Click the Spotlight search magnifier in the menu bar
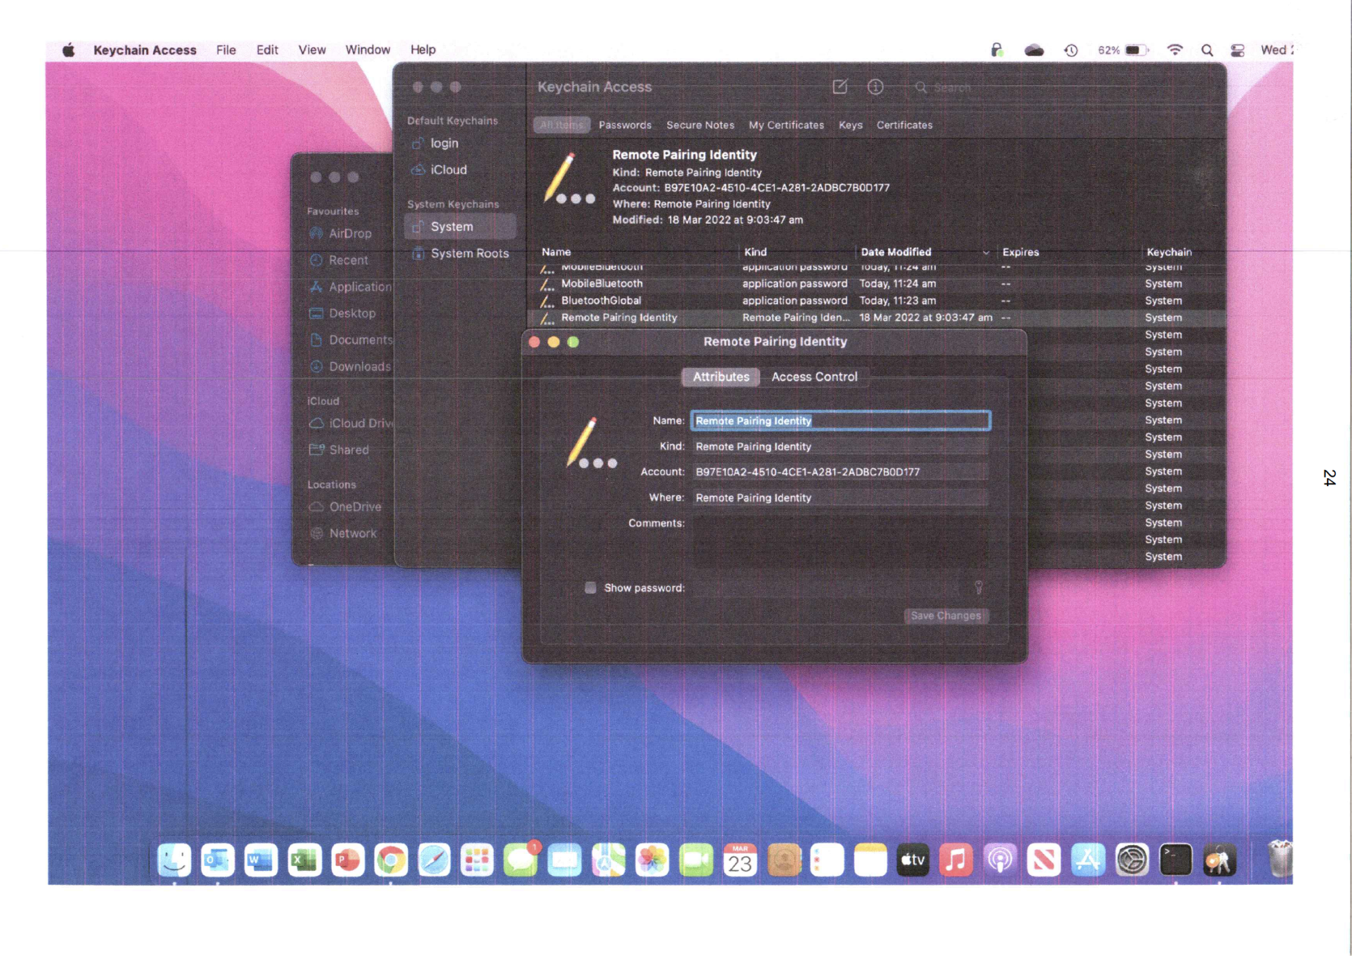This screenshot has height=956, width=1352. tap(1207, 50)
